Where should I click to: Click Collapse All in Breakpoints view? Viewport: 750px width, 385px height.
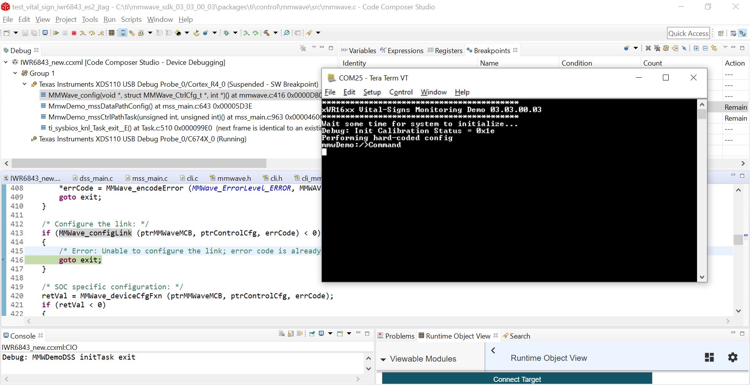click(705, 48)
